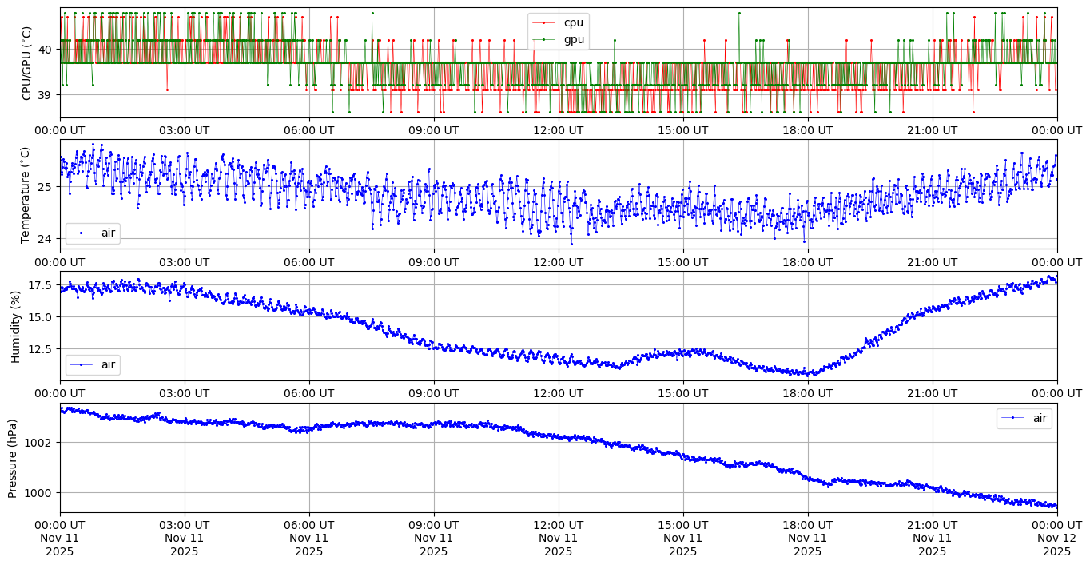Select the Temperature (°C) y-axis label
1090x565 pixels.
pyautogui.click(x=25, y=194)
